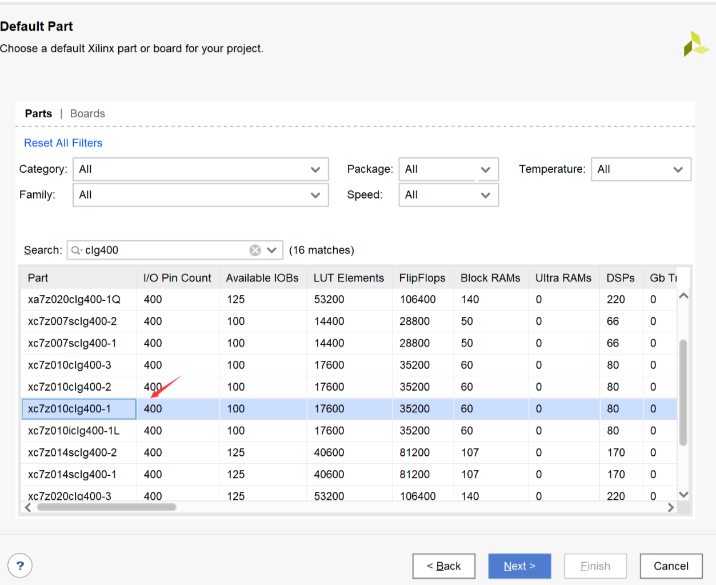Open the Family dropdown
Screen dimensions: 716x585
click(201, 195)
